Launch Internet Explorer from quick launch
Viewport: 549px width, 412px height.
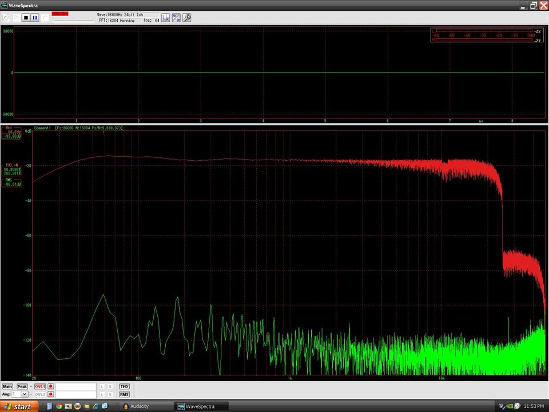coord(96,406)
